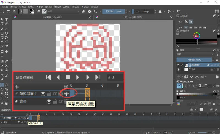
Task: Toggle visibility of 顏料圖層 1 in layers docker
Action: point(178,65)
